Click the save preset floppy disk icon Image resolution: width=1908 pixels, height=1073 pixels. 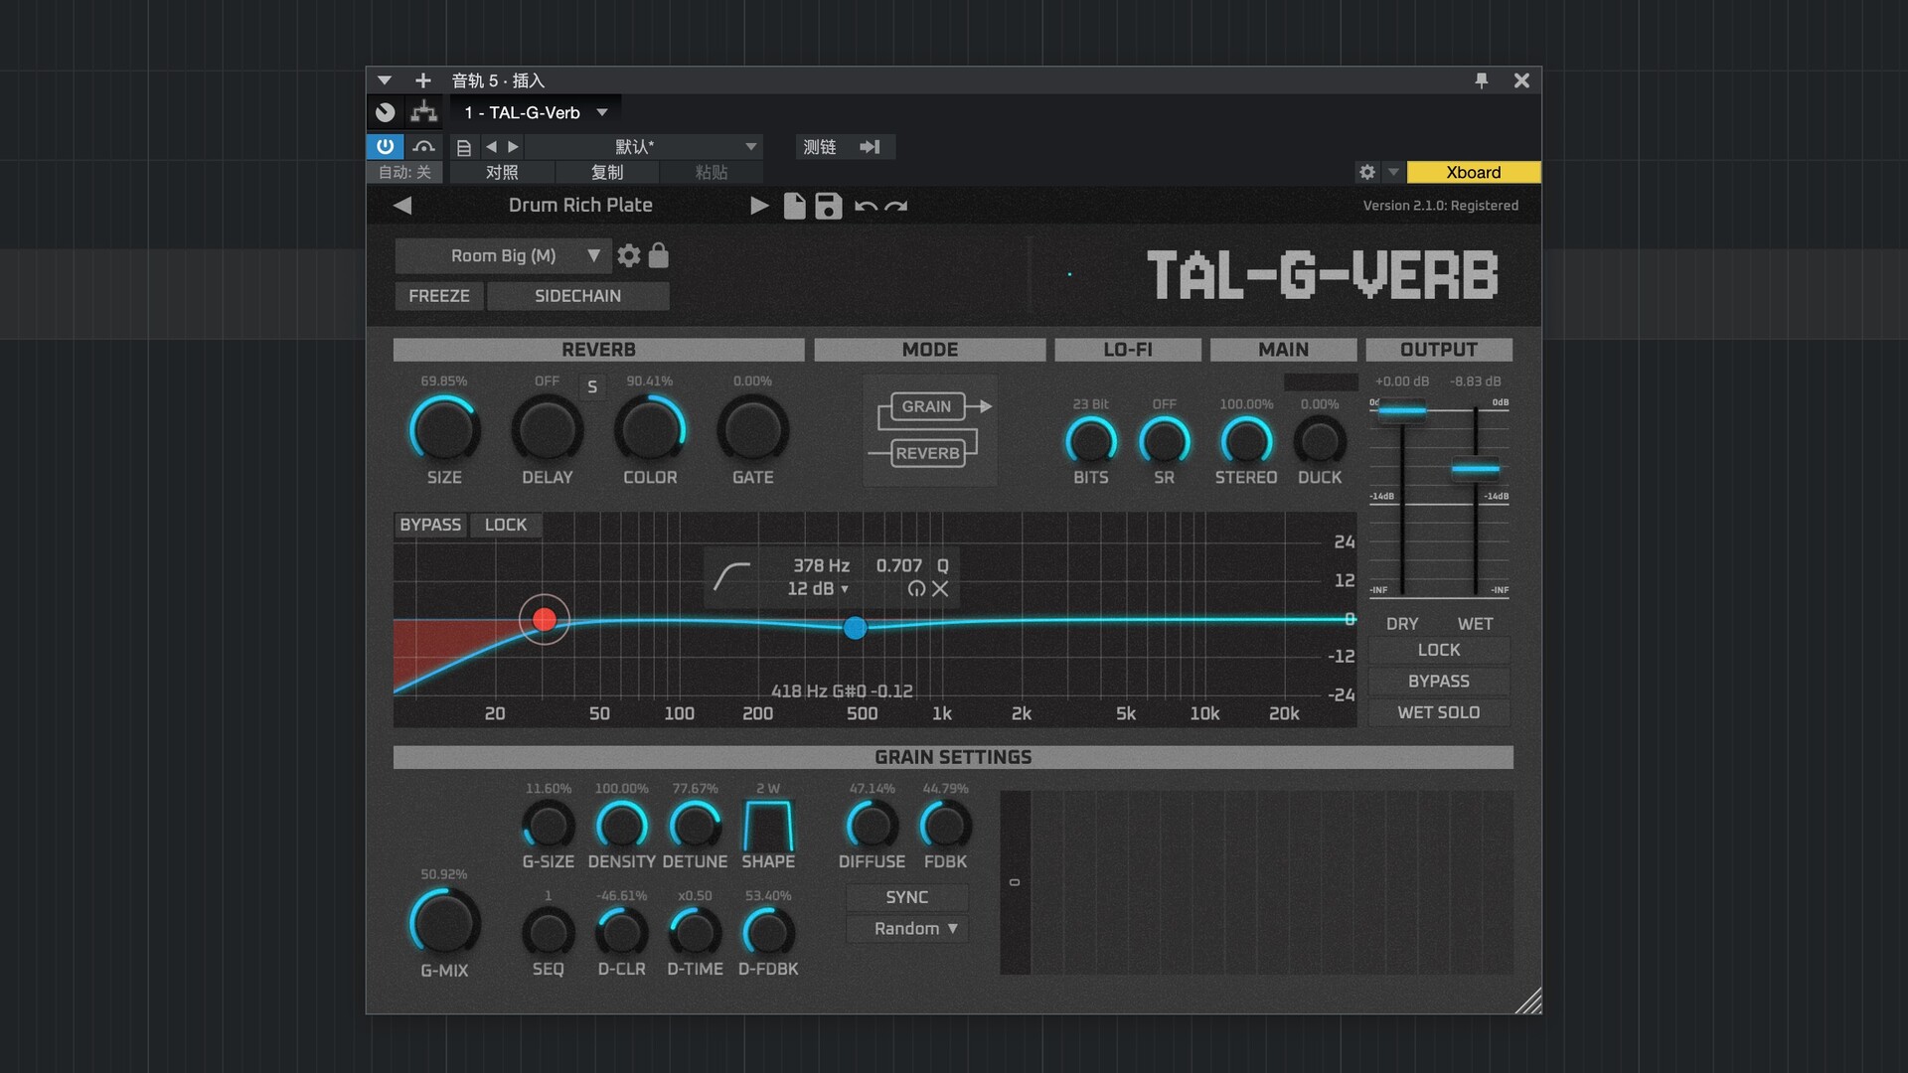(x=828, y=206)
